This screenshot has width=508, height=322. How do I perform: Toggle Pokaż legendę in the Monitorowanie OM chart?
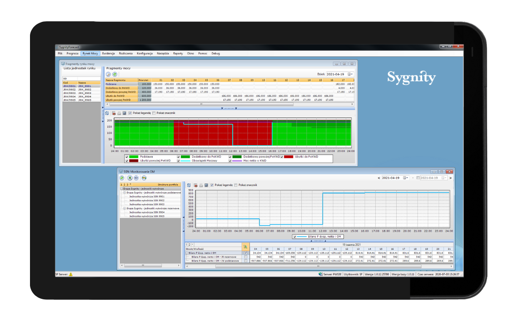click(x=212, y=185)
